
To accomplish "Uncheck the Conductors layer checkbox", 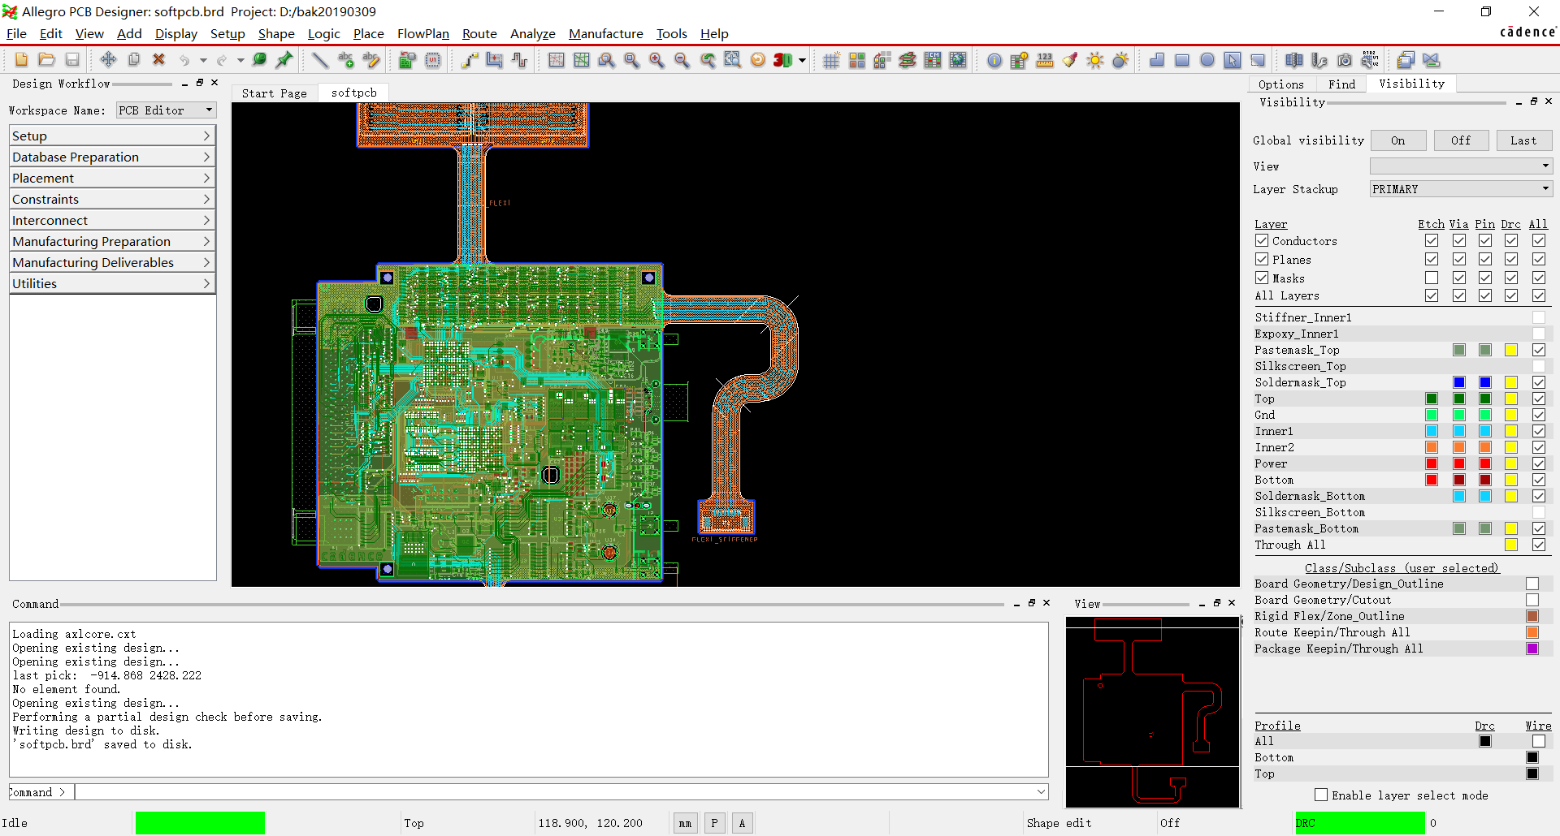I will click(x=1262, y=240).
